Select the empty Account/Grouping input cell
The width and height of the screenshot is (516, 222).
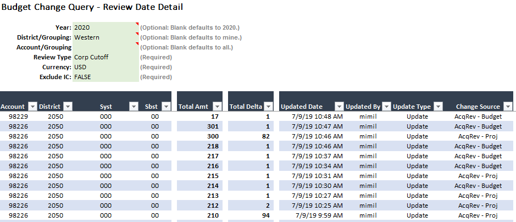(x=106, y=47)
